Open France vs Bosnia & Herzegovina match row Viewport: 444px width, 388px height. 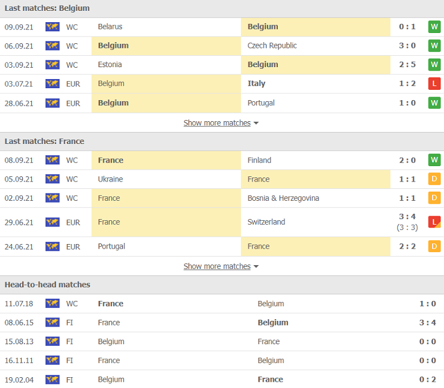tap(222, 198)
